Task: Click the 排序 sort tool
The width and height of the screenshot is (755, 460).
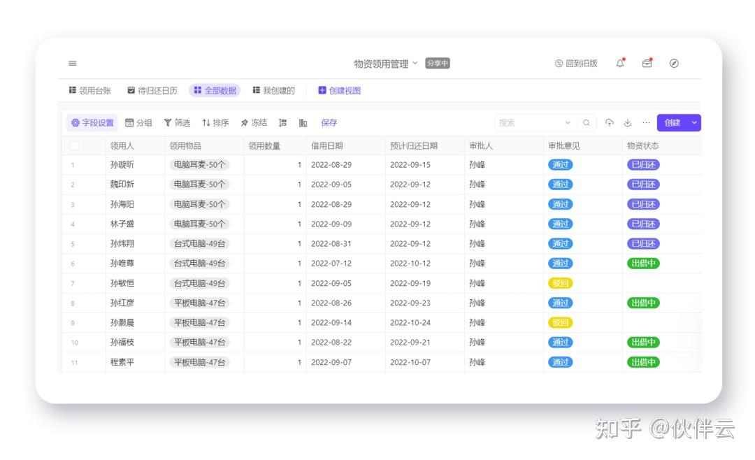Action: [215, 123]
